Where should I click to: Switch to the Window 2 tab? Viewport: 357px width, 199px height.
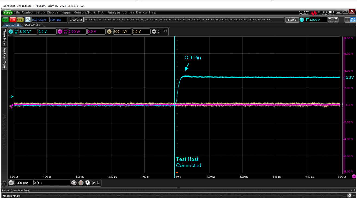click(x=30, y=25)
